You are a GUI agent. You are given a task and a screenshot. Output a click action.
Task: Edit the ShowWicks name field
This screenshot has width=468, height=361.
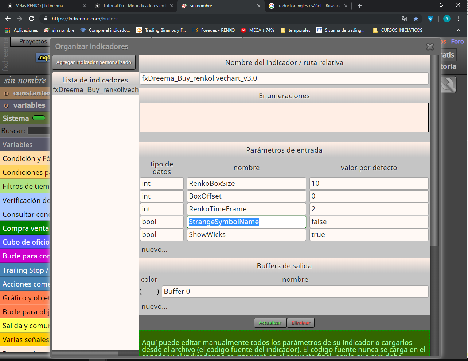point(246,235)
